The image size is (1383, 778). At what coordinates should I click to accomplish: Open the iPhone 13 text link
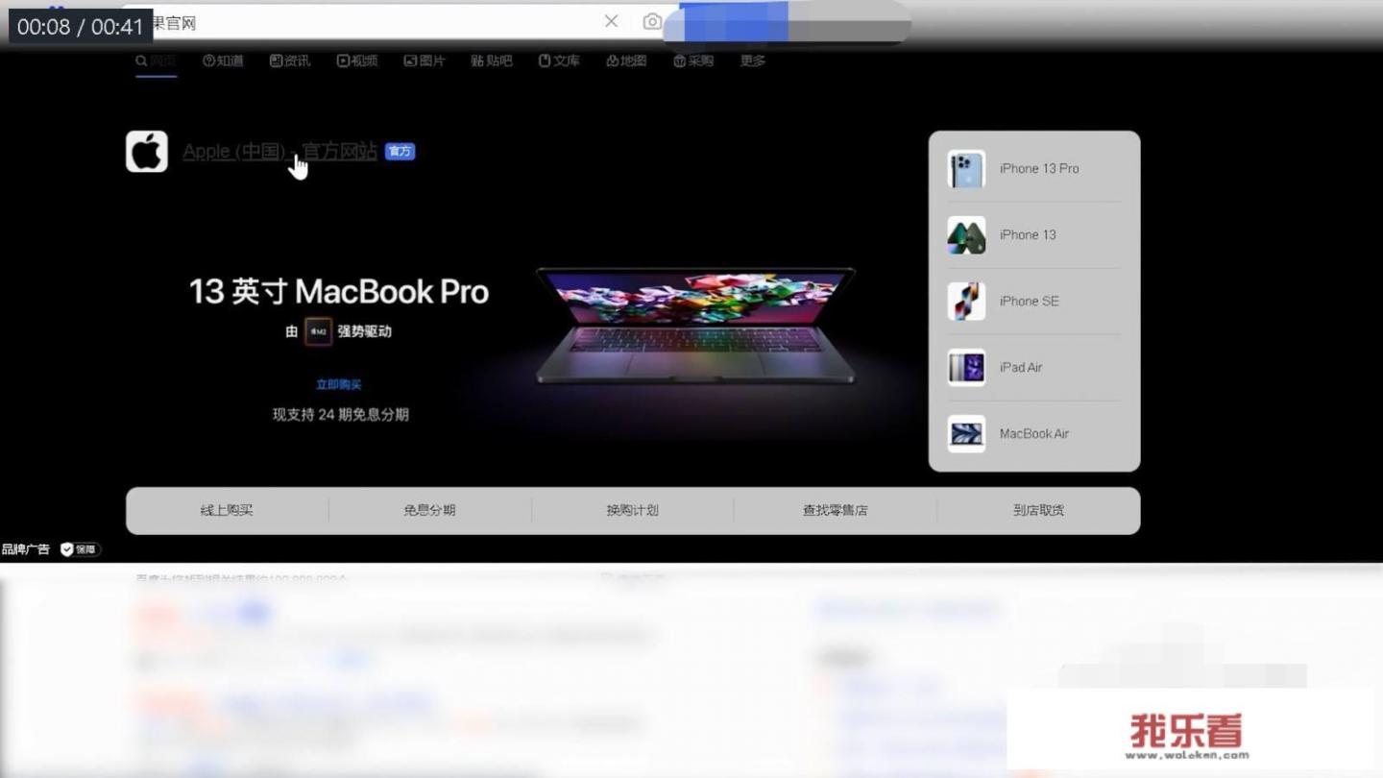(x=1028, y=234)
